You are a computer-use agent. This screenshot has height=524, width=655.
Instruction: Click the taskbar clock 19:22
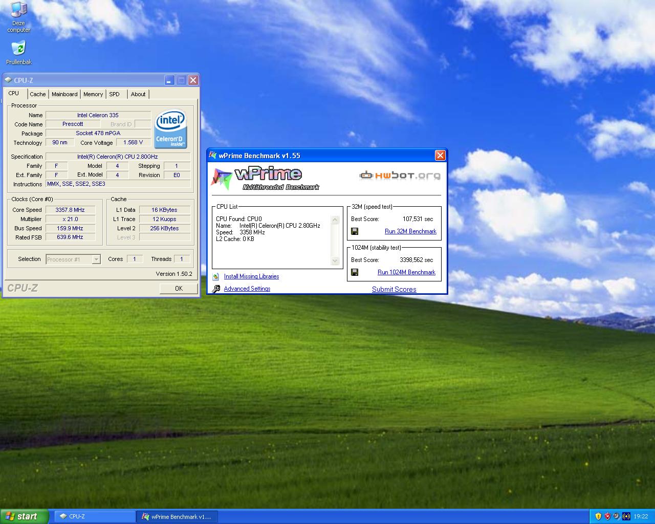coord(641,517)
